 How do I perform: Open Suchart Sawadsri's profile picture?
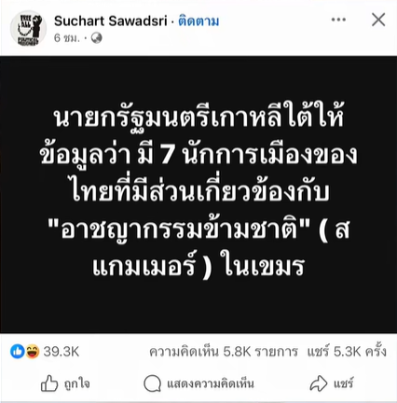(x=28, y=29)
